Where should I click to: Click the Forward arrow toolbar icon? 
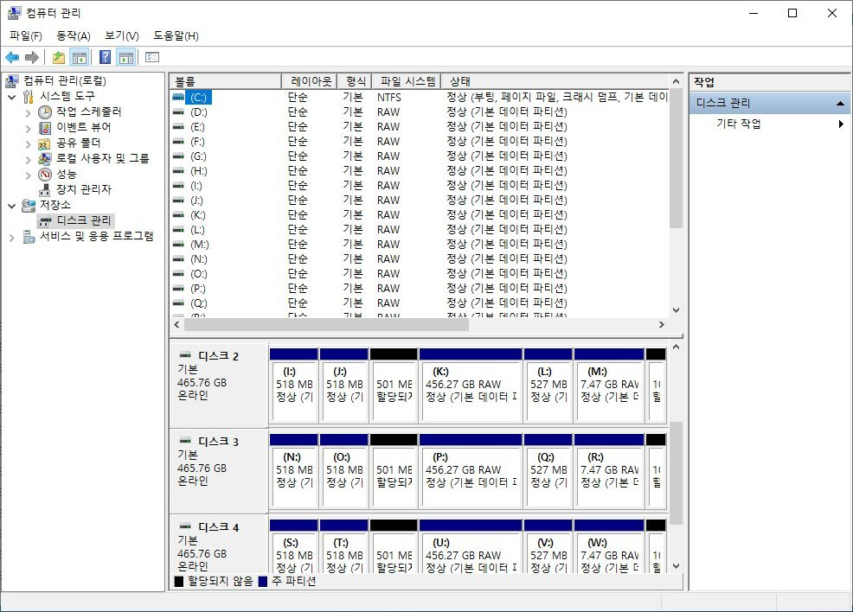(x=32, y=57)
